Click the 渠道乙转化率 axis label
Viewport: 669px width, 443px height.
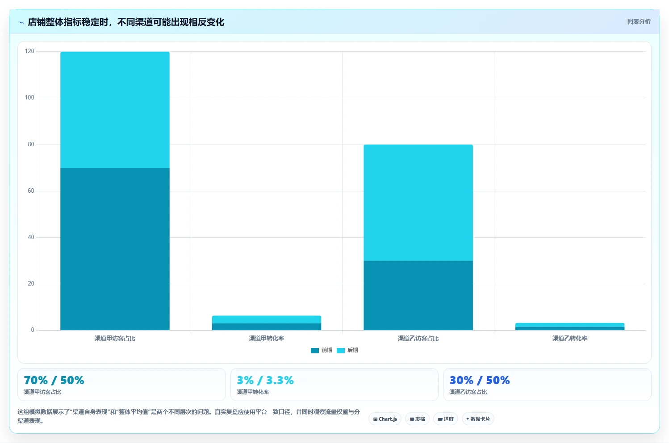pos(570,338)
